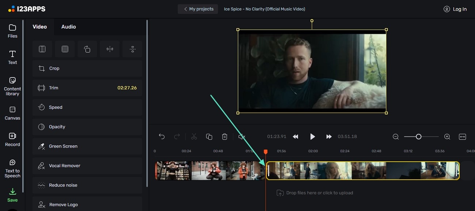The height and width of the screenshot is (211, 475).
Task: Click the rotate icon button
Action: [87, 49]
